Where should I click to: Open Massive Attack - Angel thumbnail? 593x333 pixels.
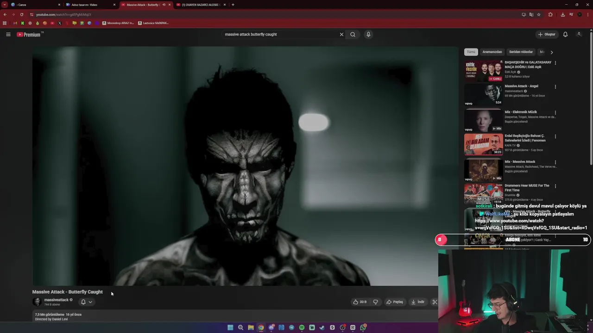[x=483, y=95]
